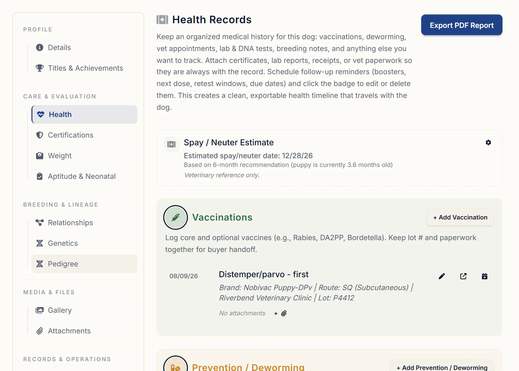Edit the Distemper/parvo vaccination with pencil icon
The image size is (519, 371).
pos(441,276)
